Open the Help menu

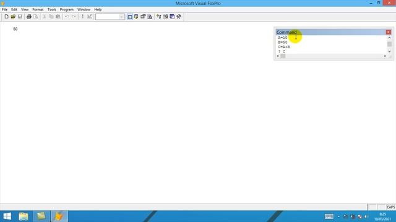98,9
